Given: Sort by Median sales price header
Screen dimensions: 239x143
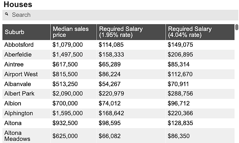Looking at the screenshot, I should coord(74,32).
